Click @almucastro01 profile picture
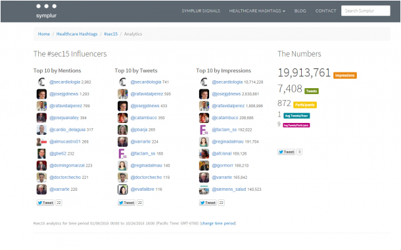The height and width of the screenshot is (250, 401). [x=41, y=141]
